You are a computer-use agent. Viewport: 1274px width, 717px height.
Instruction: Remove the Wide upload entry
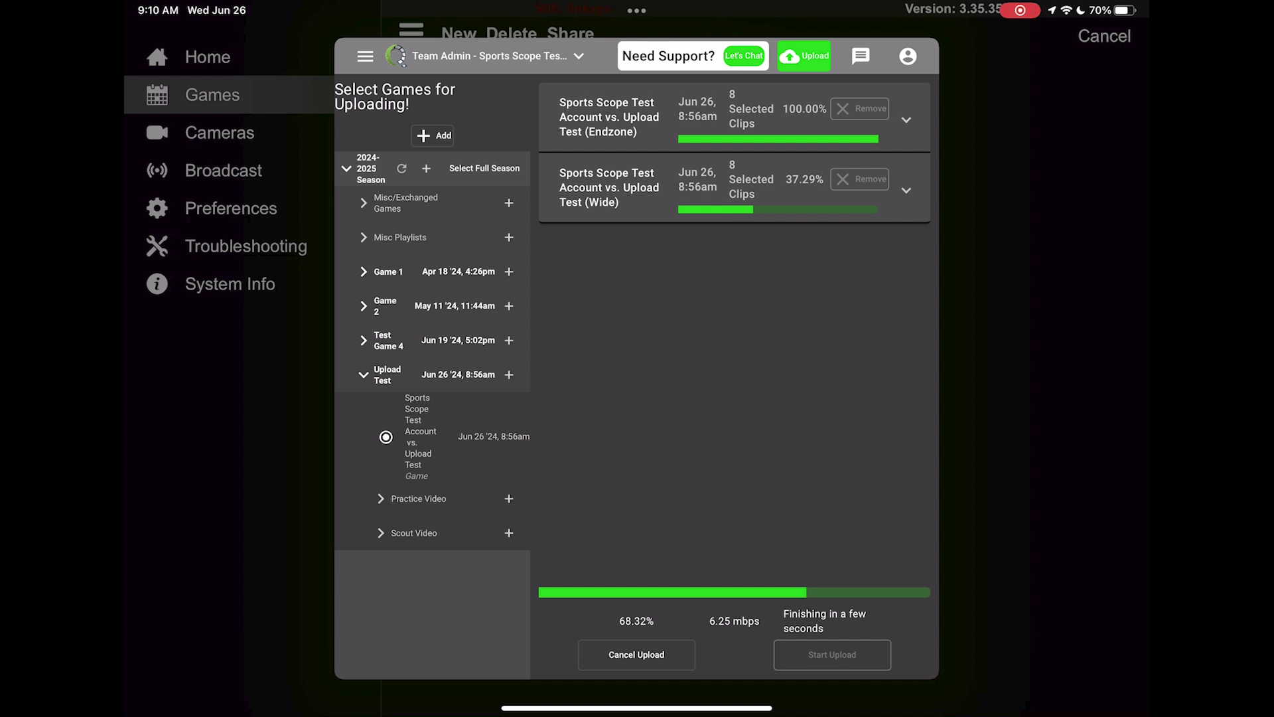859,179
